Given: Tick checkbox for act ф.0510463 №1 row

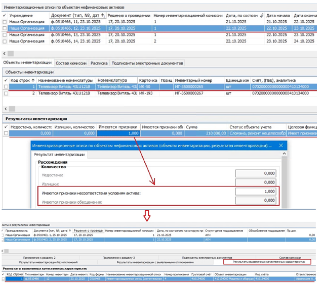Looking at the screenshot, I should [x=3, y=235].
